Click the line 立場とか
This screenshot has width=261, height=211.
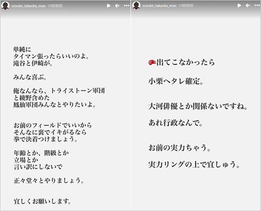[x=26, y=160]
